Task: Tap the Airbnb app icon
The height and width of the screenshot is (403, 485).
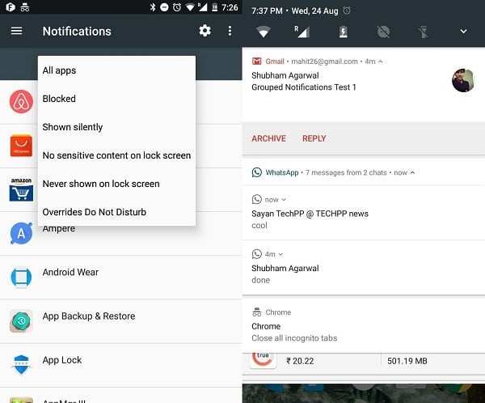Action: 21,102
